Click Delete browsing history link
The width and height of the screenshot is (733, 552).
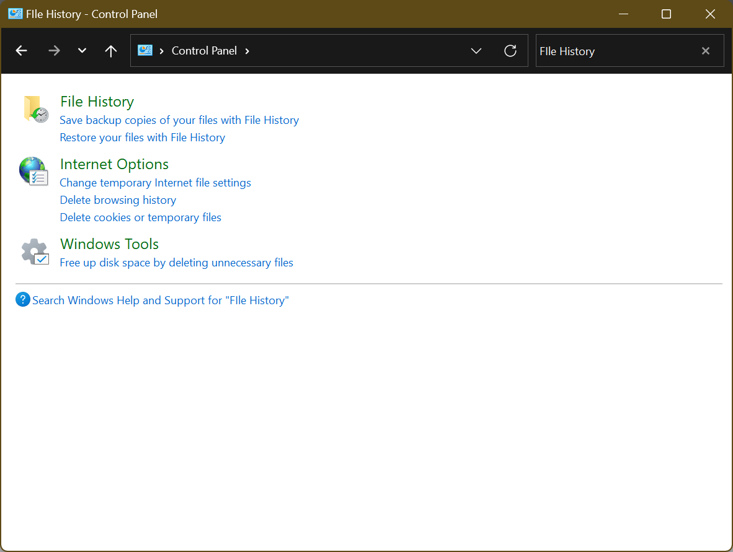[118, 199]
